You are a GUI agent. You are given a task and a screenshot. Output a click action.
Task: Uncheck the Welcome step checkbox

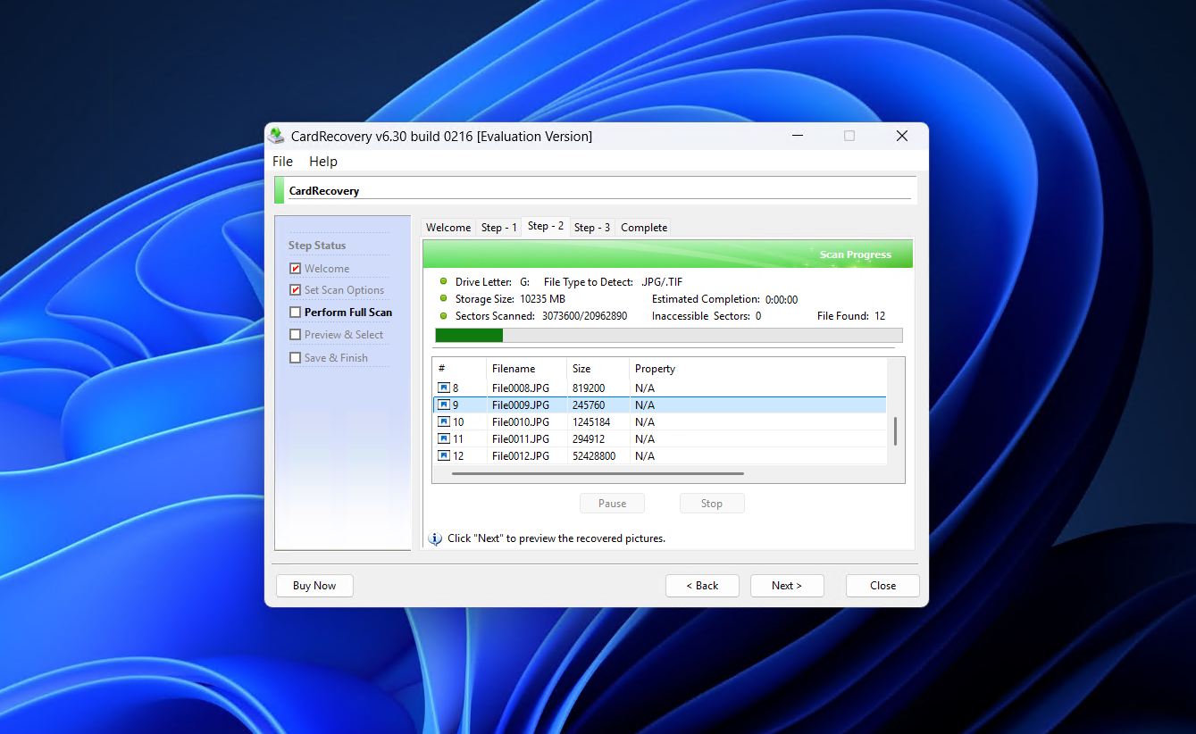pyautogui.click(x=295, y=268)
